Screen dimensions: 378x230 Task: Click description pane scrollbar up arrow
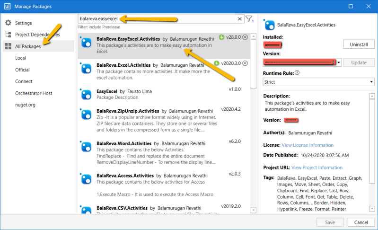372,96
